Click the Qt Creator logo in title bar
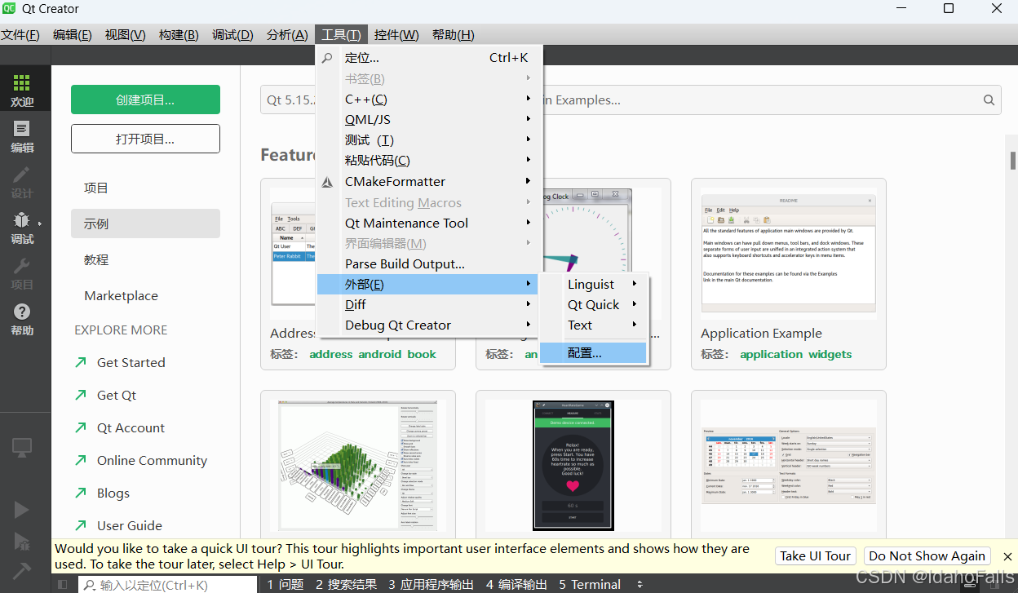Viewport: 1018px width, 593px height. pos(9,9)
